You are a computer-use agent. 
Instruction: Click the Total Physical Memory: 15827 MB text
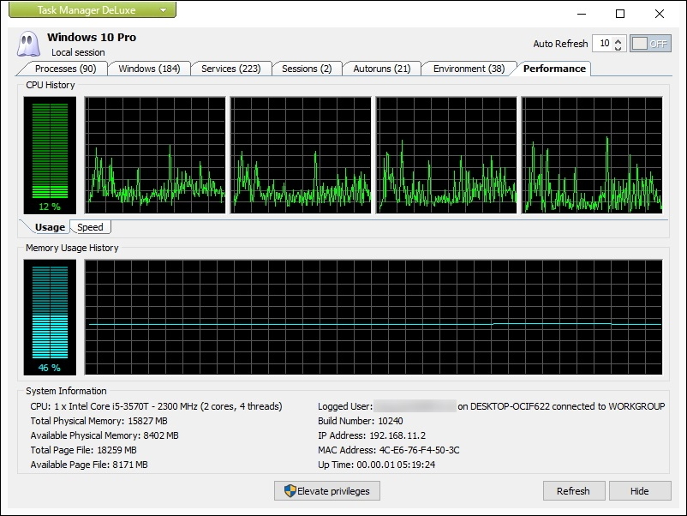(x=99, y=421)
